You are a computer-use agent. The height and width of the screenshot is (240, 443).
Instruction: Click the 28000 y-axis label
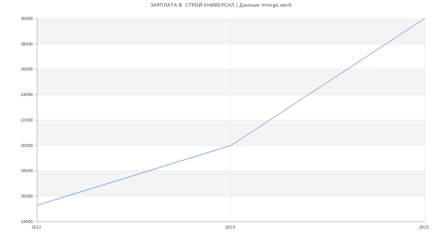[27, 44]
